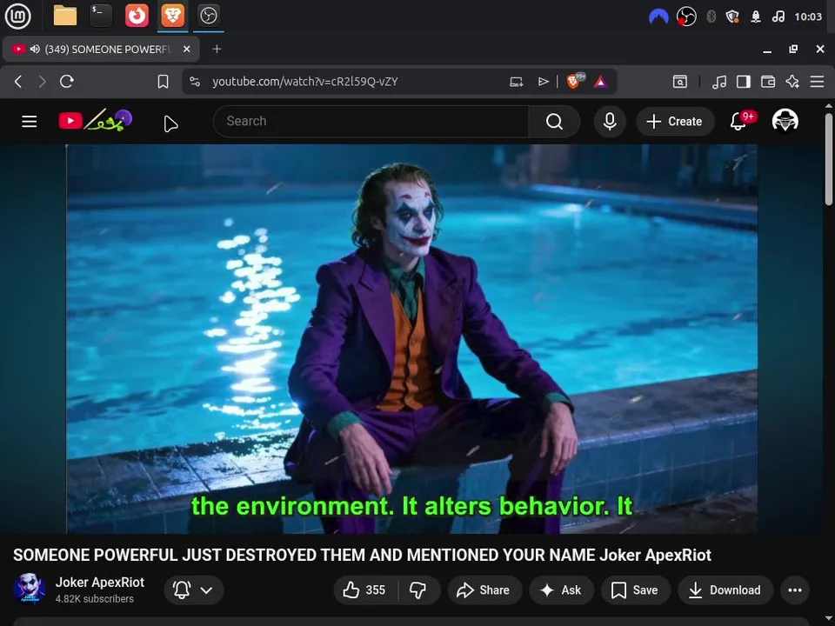
Task: Open the music note tray icon
Action: pyautogui.click(x=778, y=17)
